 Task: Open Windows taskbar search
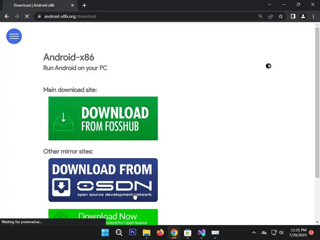point(119,232)
